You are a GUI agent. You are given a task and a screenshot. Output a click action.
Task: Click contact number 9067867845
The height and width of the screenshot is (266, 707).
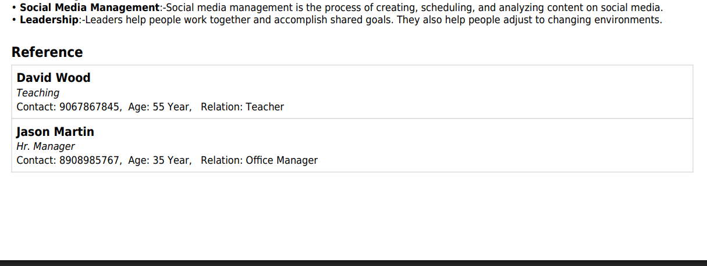(90, 107)
